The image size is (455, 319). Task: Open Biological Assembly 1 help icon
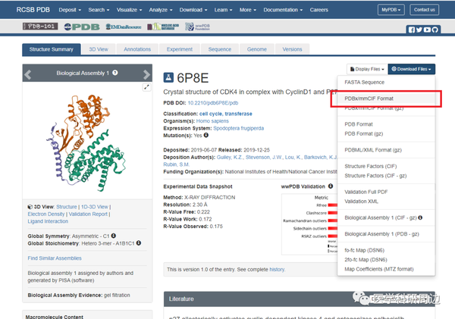tap(115, 73)
